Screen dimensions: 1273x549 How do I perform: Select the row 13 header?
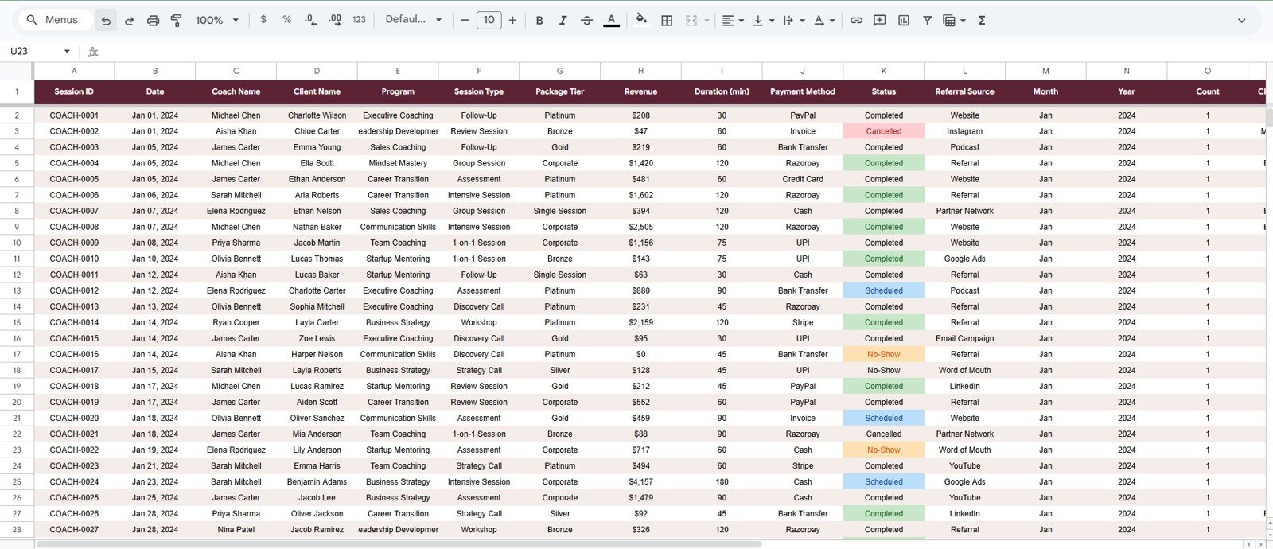pyautogui.click(x=17, y=290)
